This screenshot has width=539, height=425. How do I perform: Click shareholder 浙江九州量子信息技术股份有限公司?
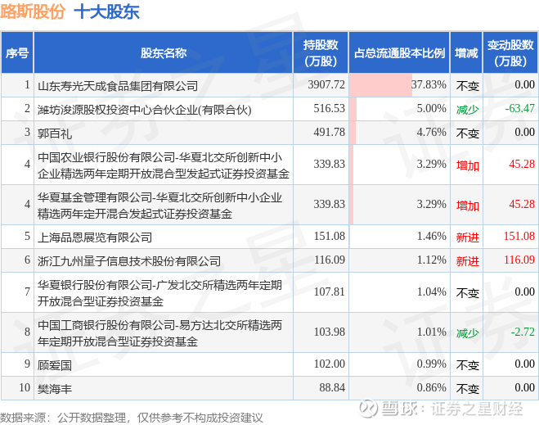[129, 261]
